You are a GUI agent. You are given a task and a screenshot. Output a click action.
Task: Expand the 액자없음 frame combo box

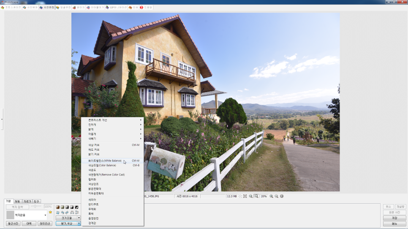(x=45, y=215)
